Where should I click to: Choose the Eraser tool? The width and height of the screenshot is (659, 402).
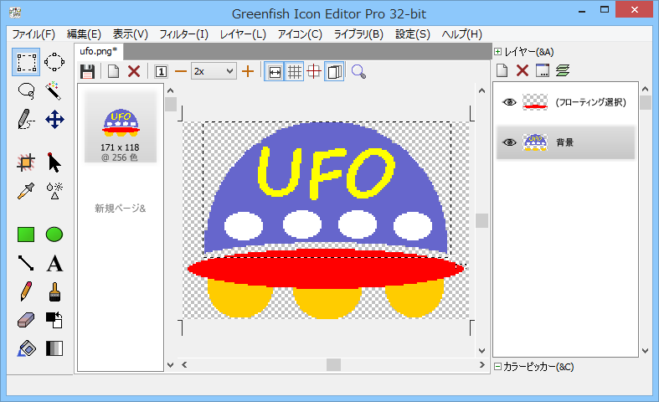pos(26,319)
